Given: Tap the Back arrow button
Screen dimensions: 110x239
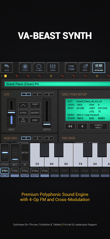Looking at the screenshot, I should tap(7, 68).
